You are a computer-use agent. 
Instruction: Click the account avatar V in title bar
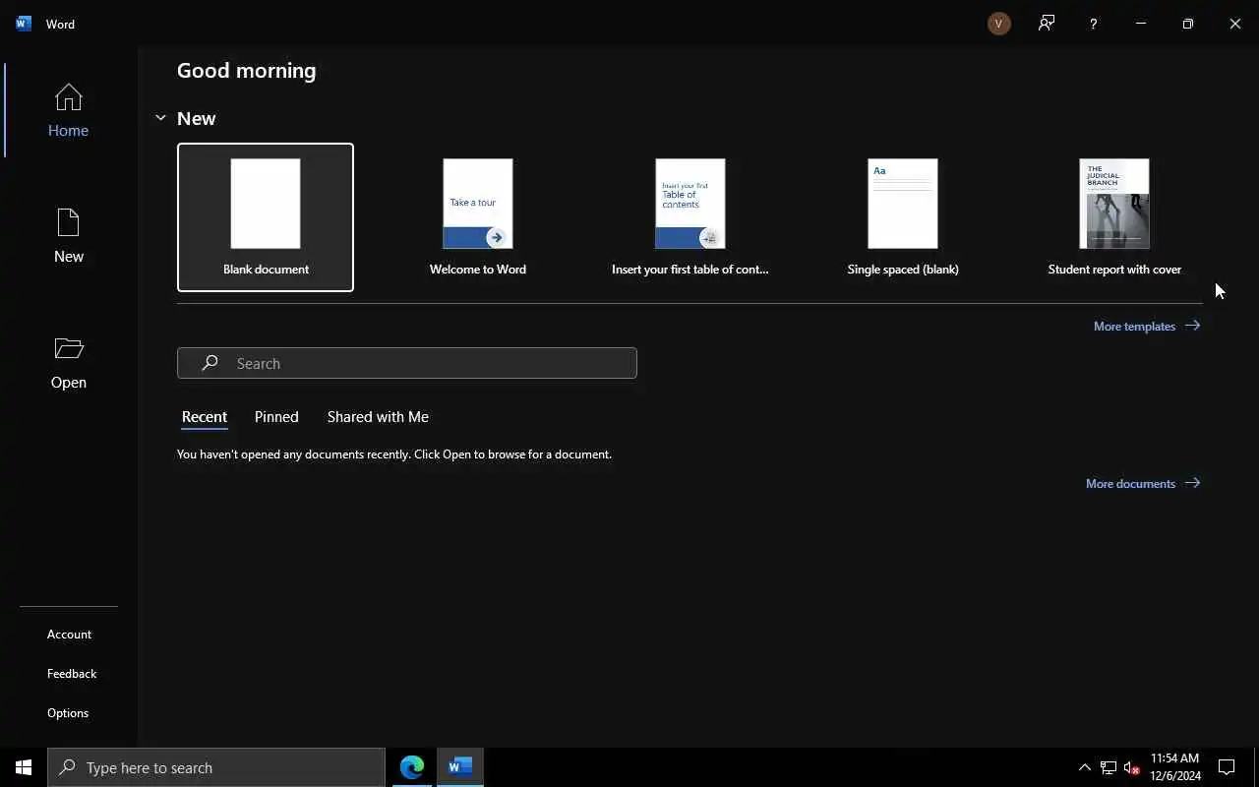tap(998, 24)
